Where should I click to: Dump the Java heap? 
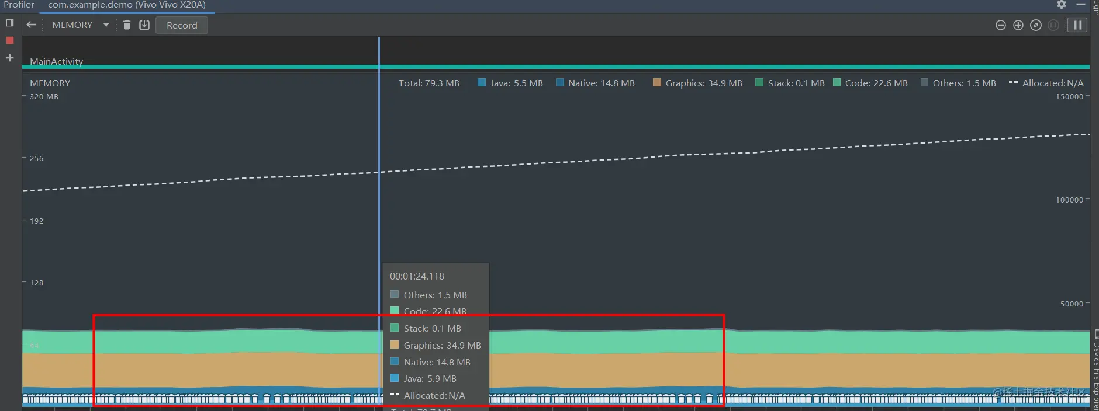pos(144,25)
